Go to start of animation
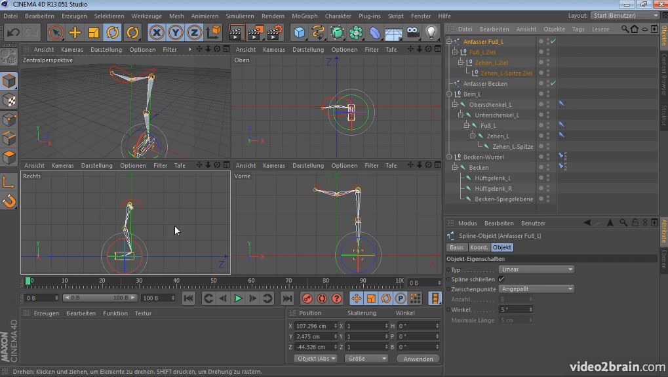668x377 pixels. pyautogui.click(x=188, y=298)
